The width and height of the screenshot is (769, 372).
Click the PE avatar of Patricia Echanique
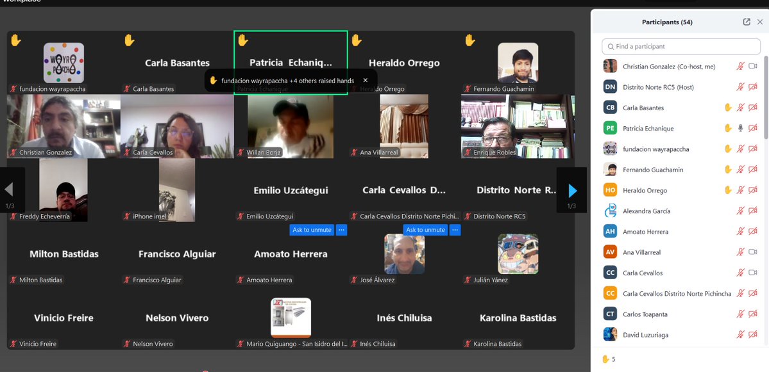point(610,128)
